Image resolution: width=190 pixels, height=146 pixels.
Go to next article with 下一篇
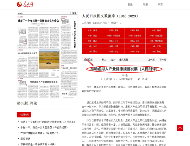click(162, 59)
